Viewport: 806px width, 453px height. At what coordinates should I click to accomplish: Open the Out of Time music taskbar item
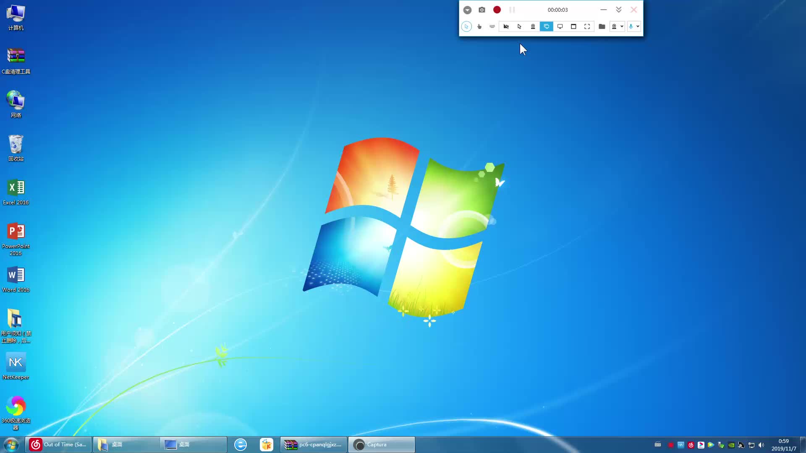tap(59, 445)
